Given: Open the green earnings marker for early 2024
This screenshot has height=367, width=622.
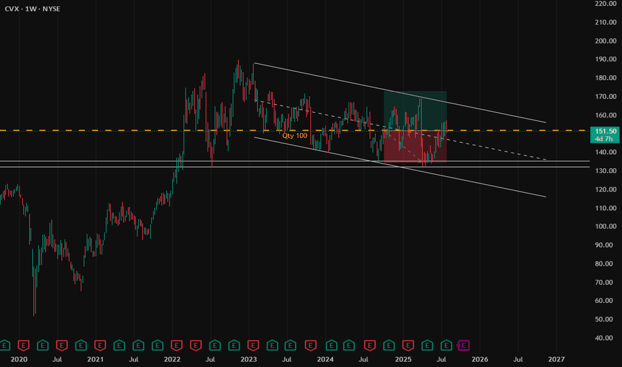Looking at the screenshot, I should point(331,346).
